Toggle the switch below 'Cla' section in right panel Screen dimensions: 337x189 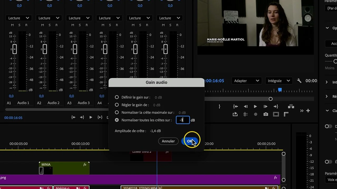tap(328, 126)
